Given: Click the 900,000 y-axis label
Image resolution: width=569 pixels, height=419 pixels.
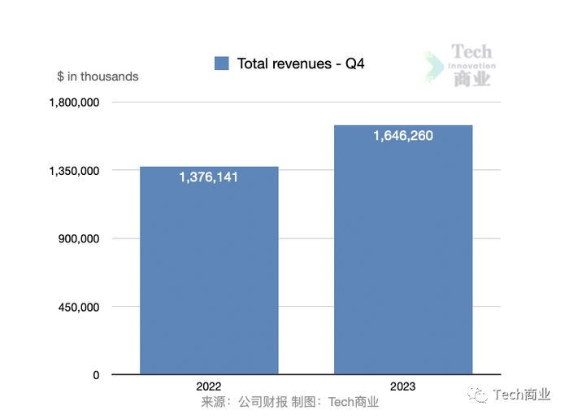Looking at the screenshot, I should 79,239.
